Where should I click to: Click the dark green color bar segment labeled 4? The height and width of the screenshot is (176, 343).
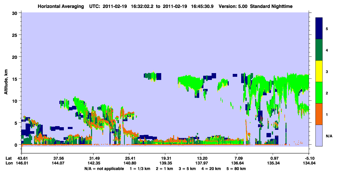coord(319,50)
